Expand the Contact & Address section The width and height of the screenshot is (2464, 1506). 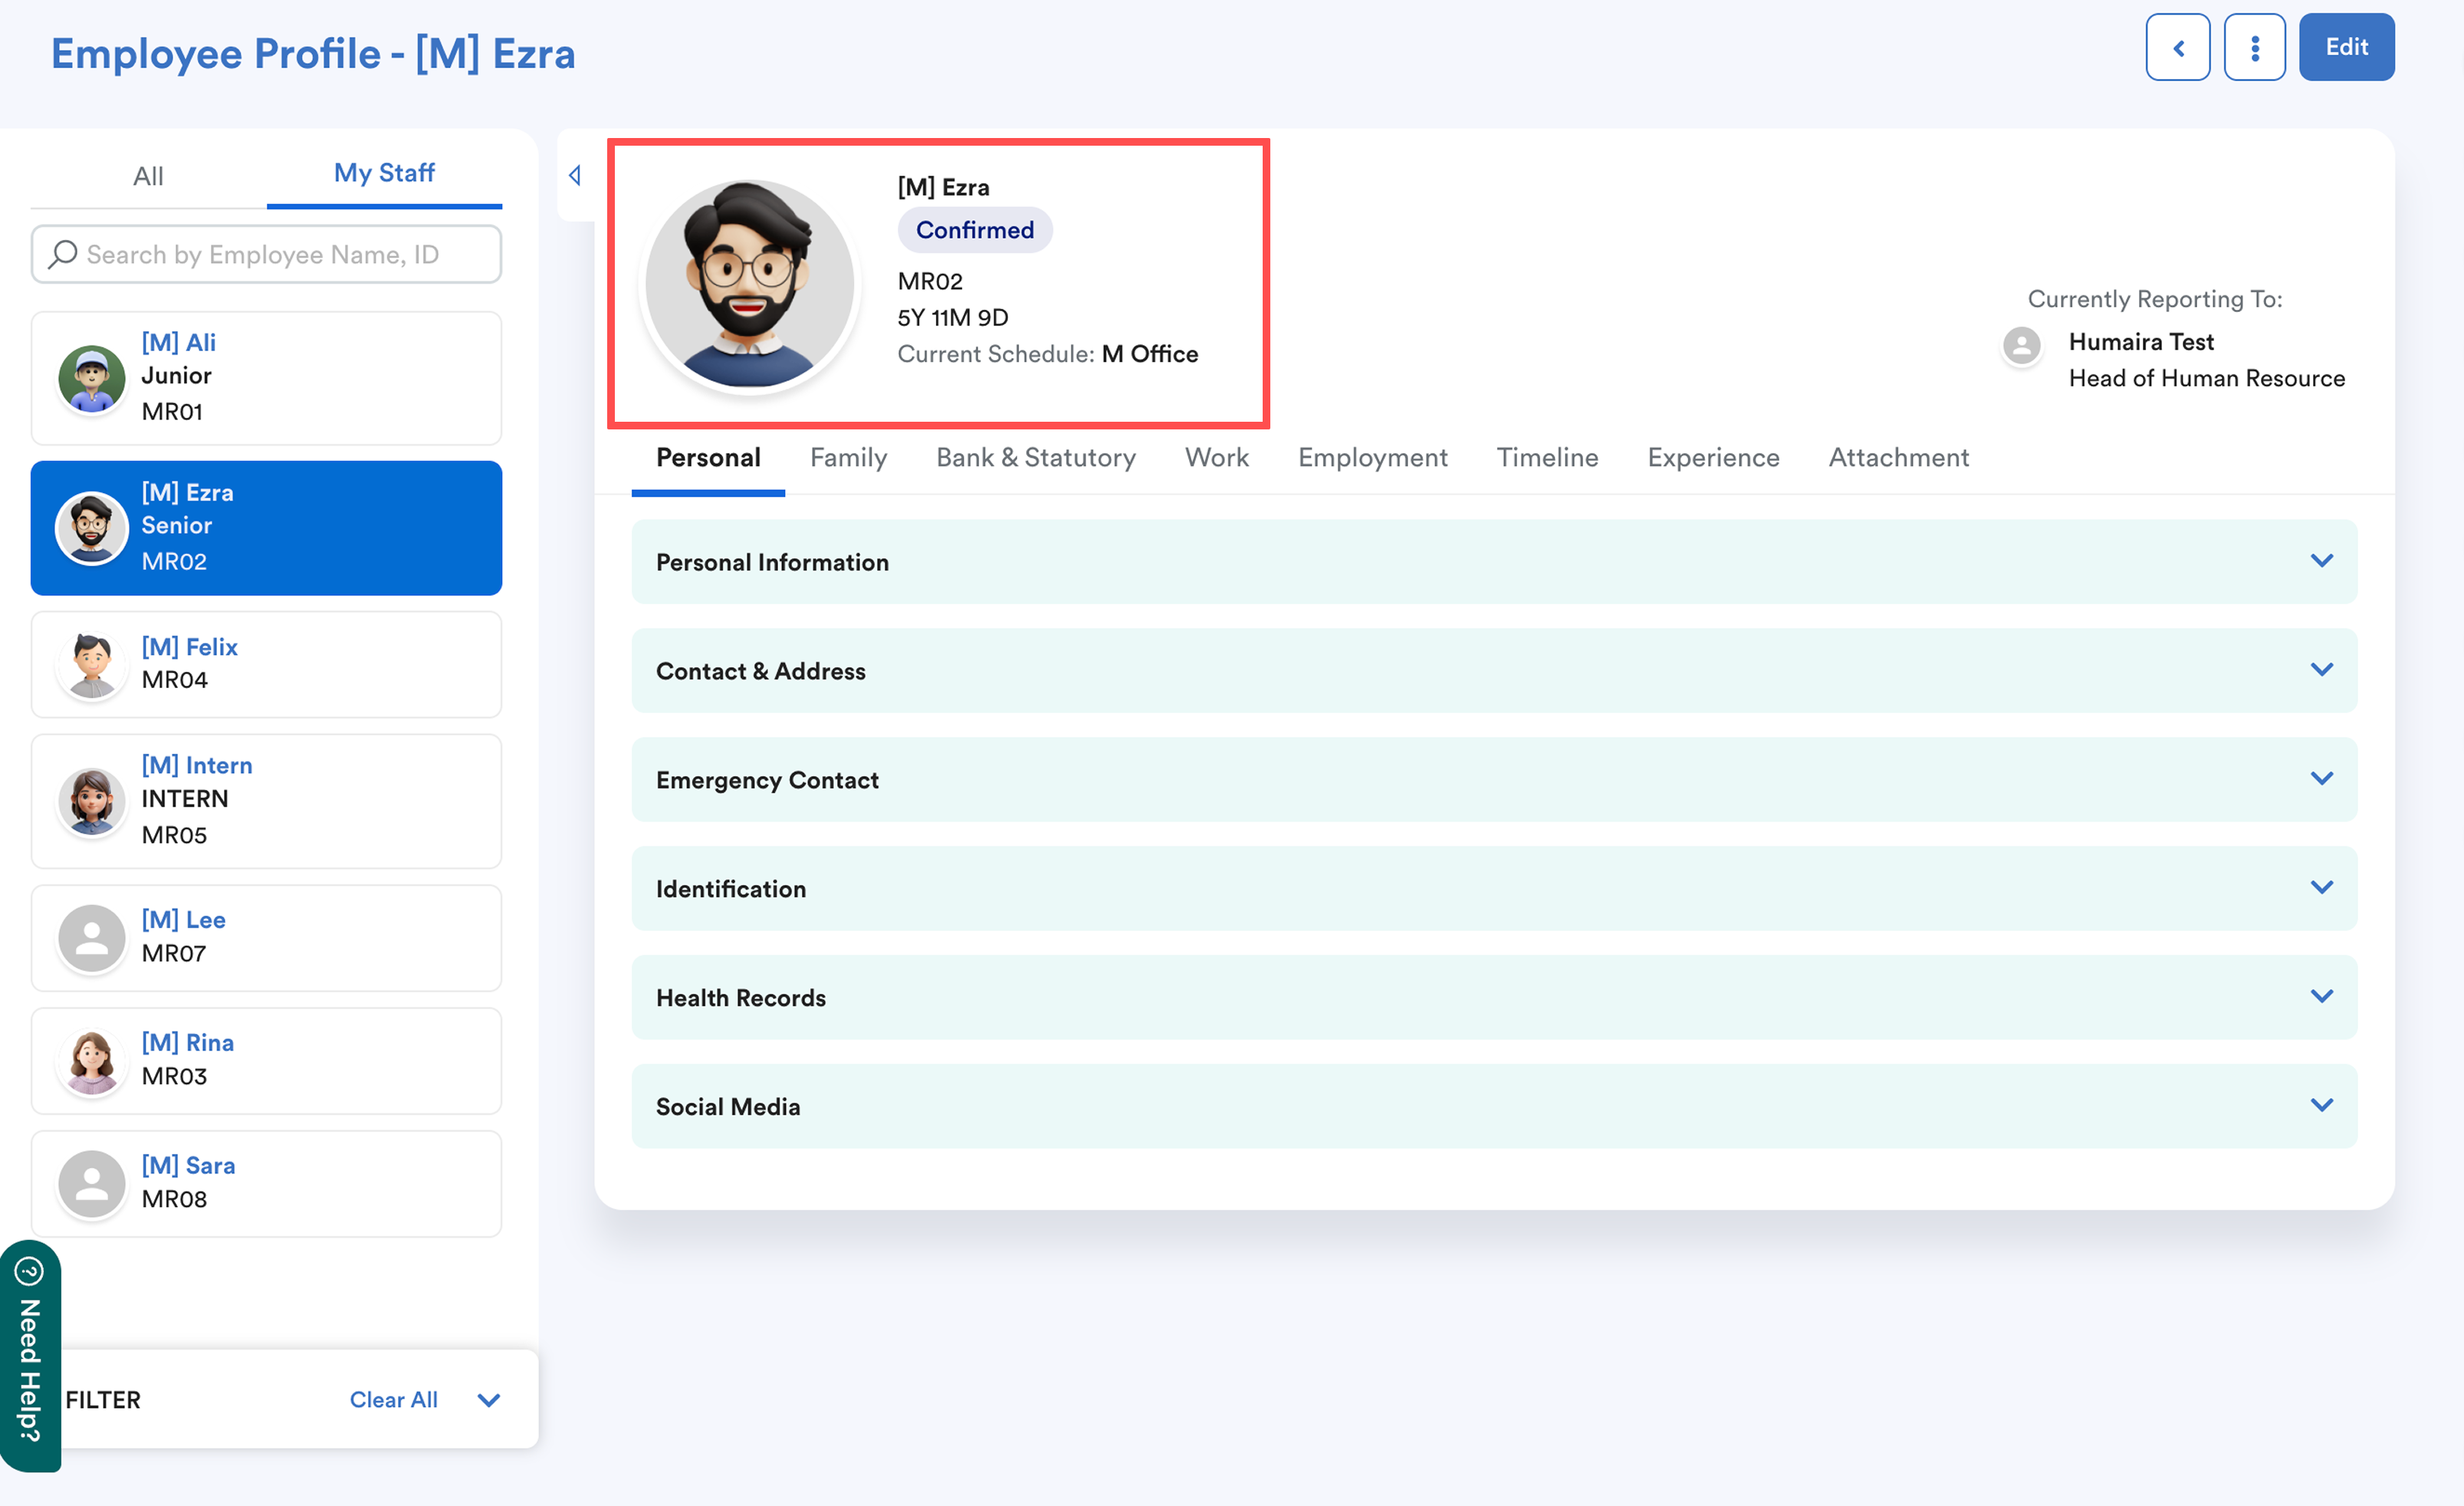[x=2321, y=670]
